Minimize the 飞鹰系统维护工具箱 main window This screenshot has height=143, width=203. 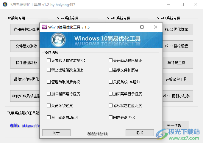pyautogui.click(x=169, y=4)
